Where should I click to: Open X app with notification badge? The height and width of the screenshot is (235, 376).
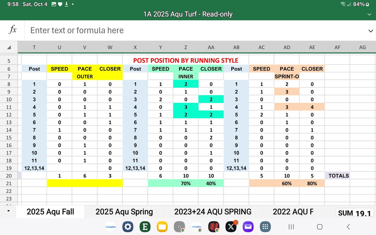231,227
